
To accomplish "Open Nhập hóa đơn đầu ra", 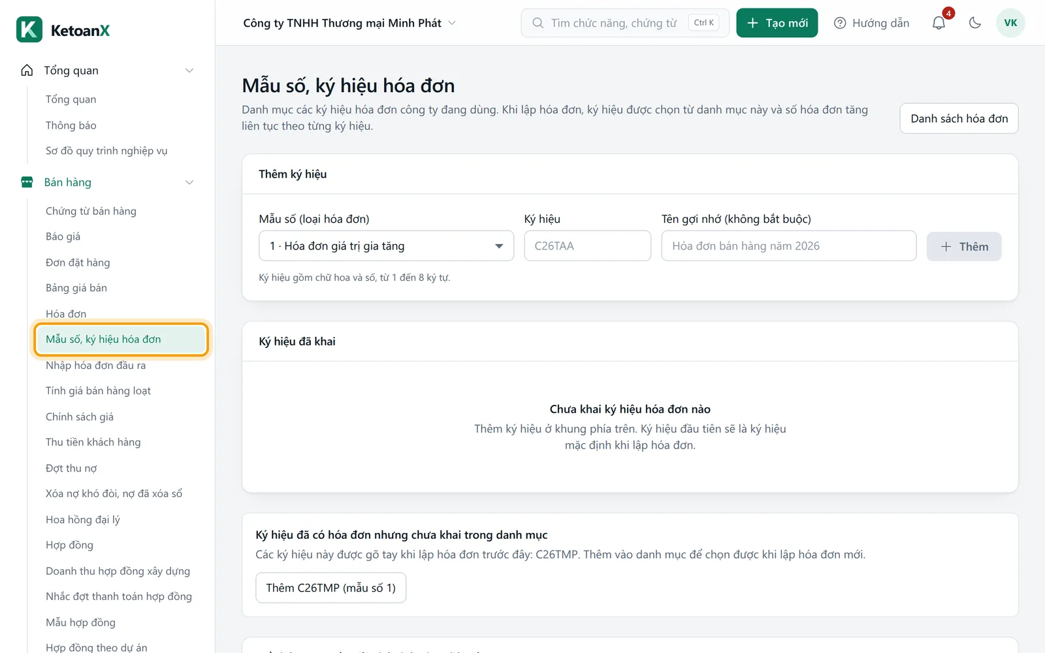I will tap(95, 366).
